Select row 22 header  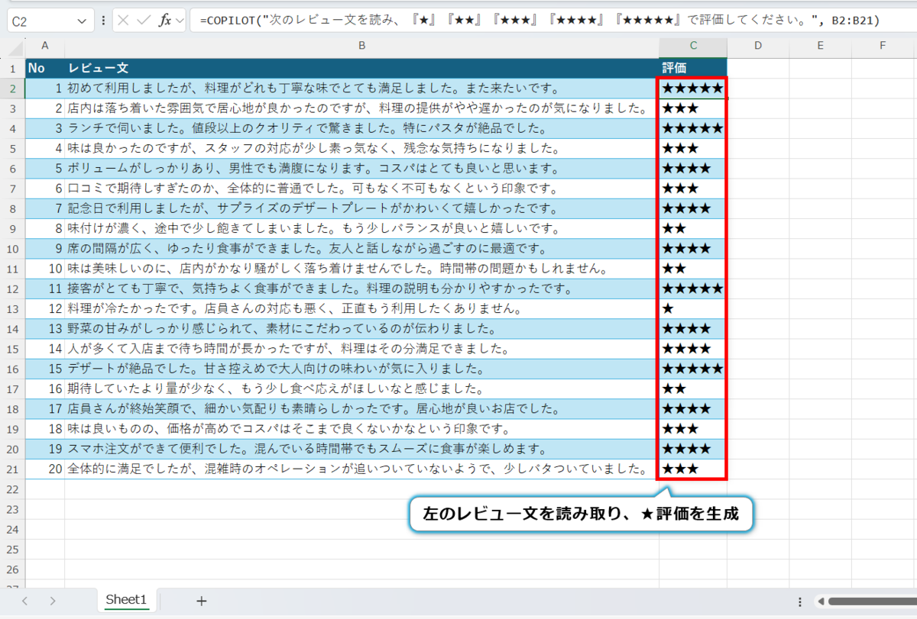[12, 489]
